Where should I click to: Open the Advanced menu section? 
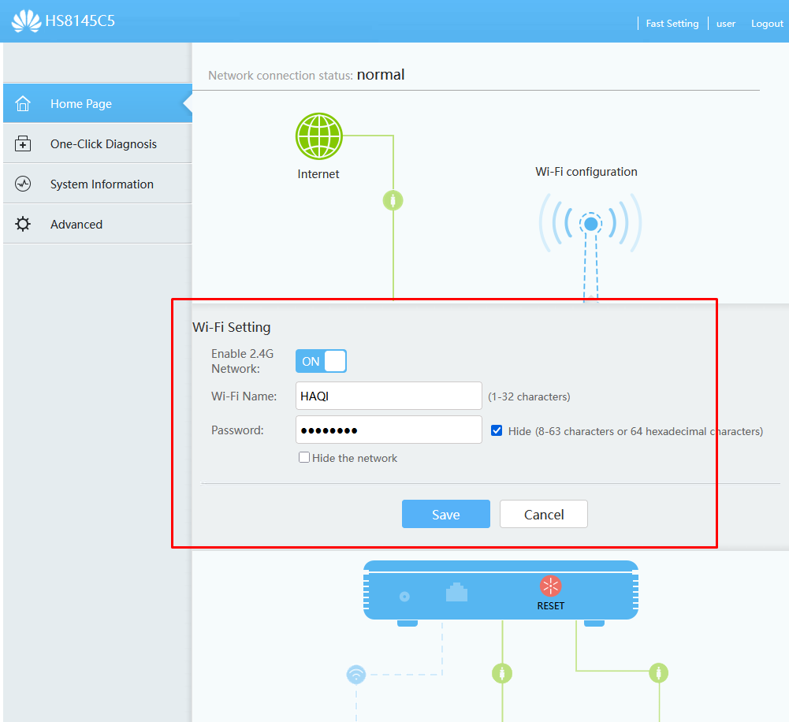[76, 225]
